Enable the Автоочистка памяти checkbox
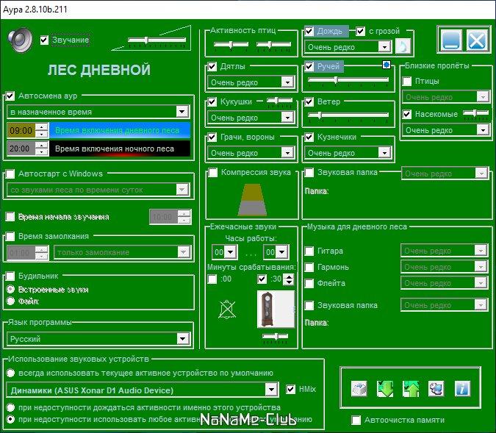 tap(356, 421)
